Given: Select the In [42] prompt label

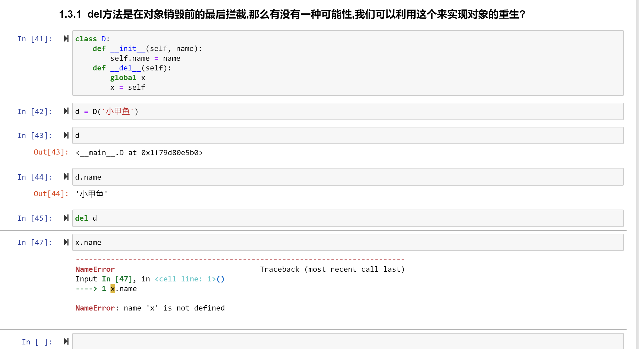Looking at the screenshot, I should [35, 111].
